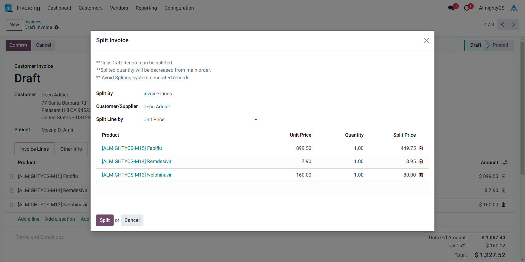Screen dimensions: 525x262
Task: Open the Reporting menu
Action: click(x=146, y=8)
